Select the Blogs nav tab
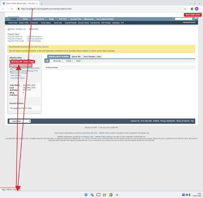 point(51,19)
